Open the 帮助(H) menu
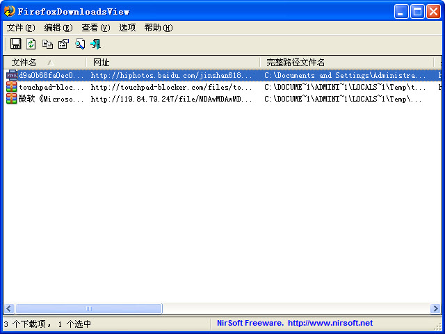The height and width of the screenshot is (334, 445). 159,28
